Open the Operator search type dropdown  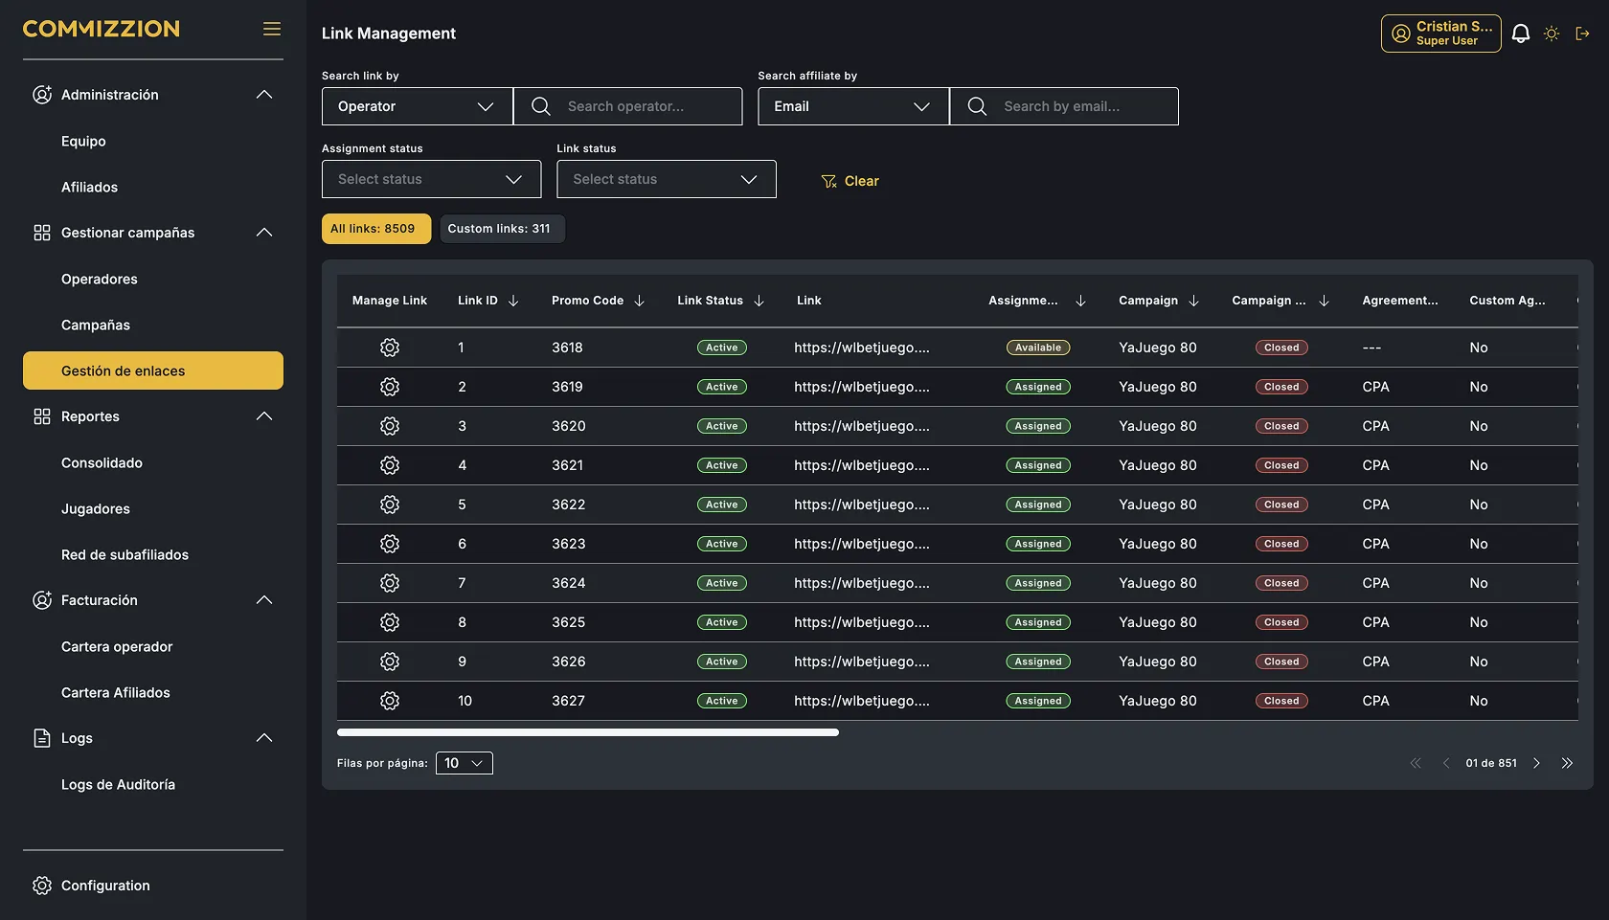coord(418,106)
